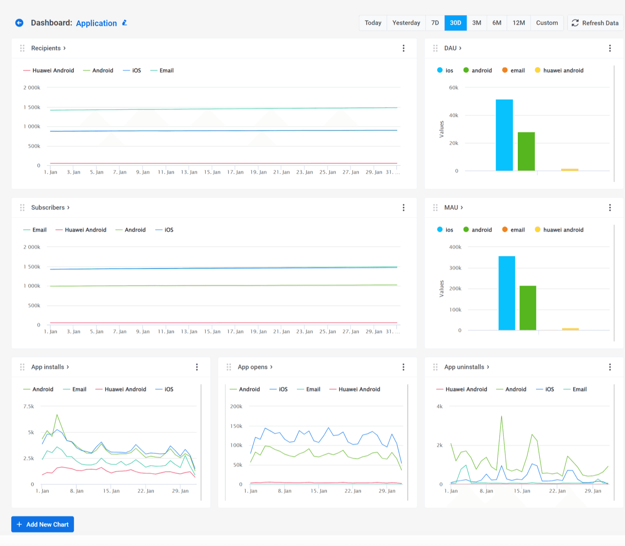Click the Add New Chart button
The width and height of the screenshot is (625, 546).
coord(42,524)
